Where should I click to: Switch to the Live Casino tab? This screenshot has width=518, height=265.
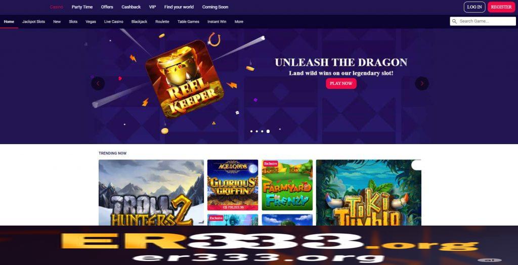[114, 22]
